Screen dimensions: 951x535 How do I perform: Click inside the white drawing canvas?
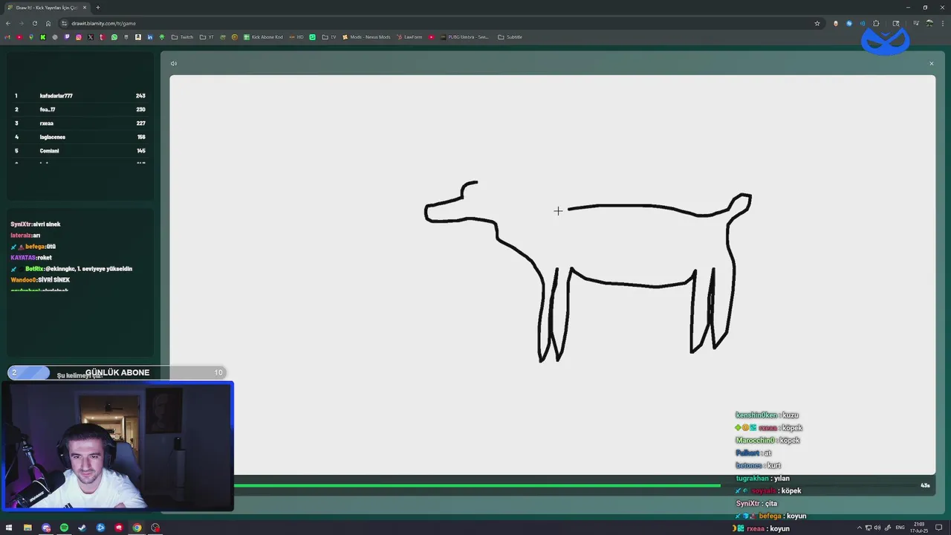pyautogui.click(x=552, y=275)
